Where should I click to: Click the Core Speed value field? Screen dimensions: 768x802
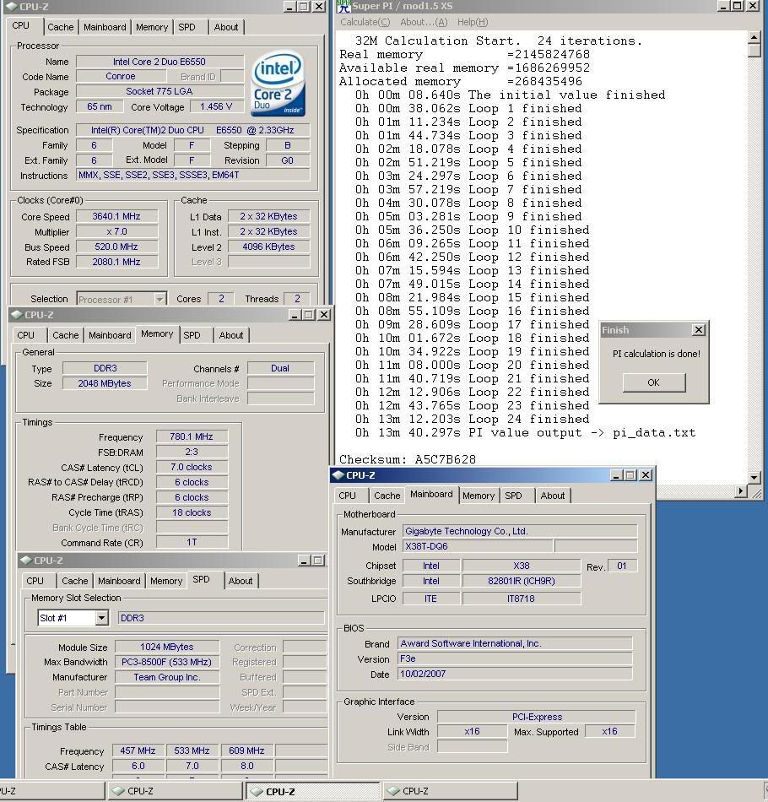116,216
